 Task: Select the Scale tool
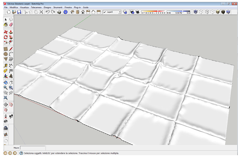(x=6, y=42)
